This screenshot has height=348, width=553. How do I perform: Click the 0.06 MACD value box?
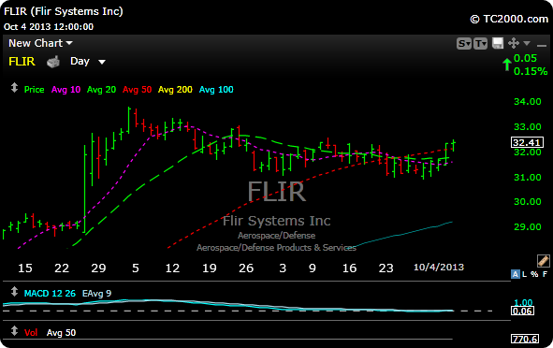click(523, 311)
